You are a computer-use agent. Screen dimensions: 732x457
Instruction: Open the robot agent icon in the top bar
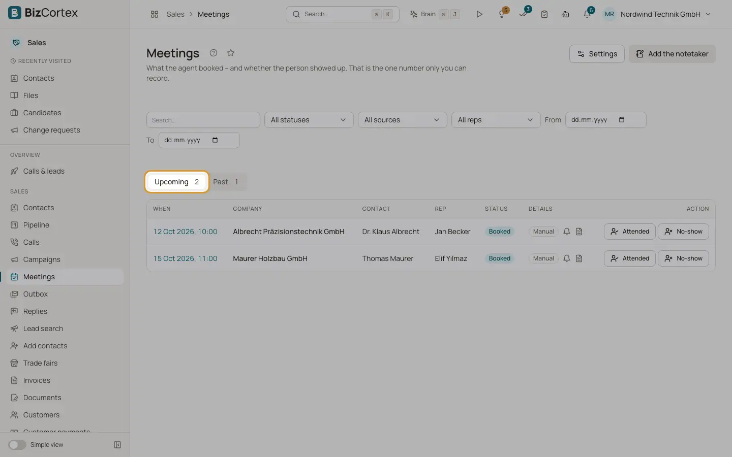point(566,14)
